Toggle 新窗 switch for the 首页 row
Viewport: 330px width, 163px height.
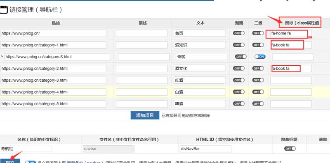239,33
